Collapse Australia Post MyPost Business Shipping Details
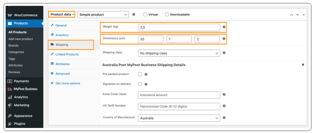 click(x=303, y=65)
